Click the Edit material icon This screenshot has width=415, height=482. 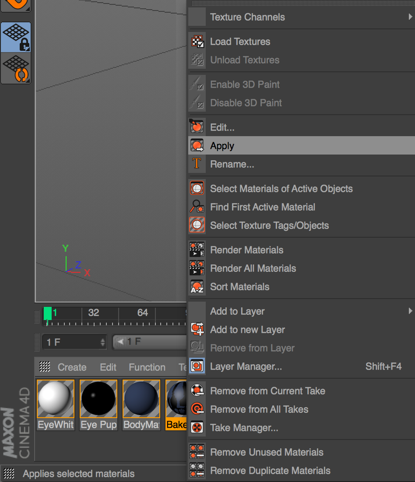pyautogui.click(x=197, y=127)
